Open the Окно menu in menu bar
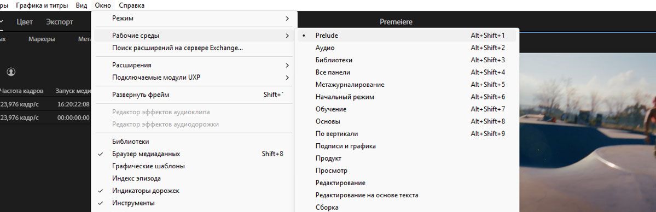Image resolution: width=656 pixels, height=212 pixels. click(103, 5)
